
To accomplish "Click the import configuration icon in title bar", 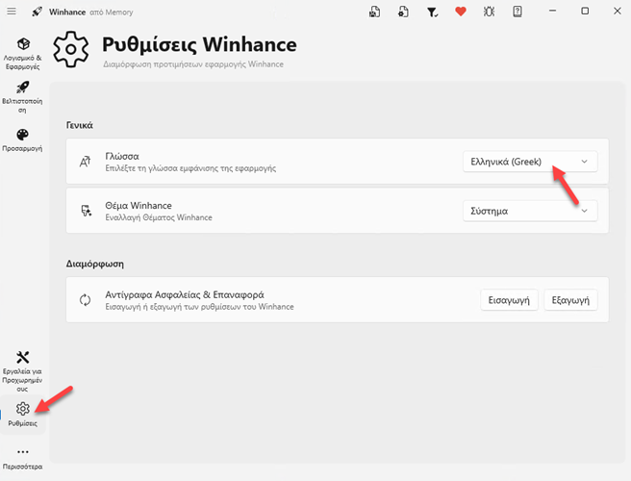I will click(403, 12).
